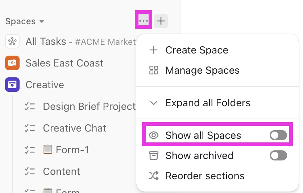Image resolution: width=303 pixels, height=193 pixels.
Task: Click the Creative Chat list icon
Action: pos(30,128)
